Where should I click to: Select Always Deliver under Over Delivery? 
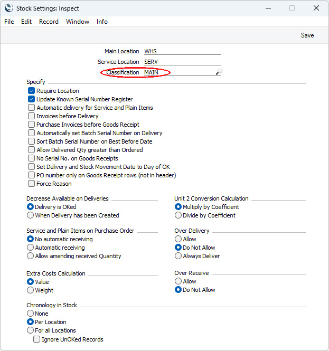pyautogui.click(x=178, y=255)
